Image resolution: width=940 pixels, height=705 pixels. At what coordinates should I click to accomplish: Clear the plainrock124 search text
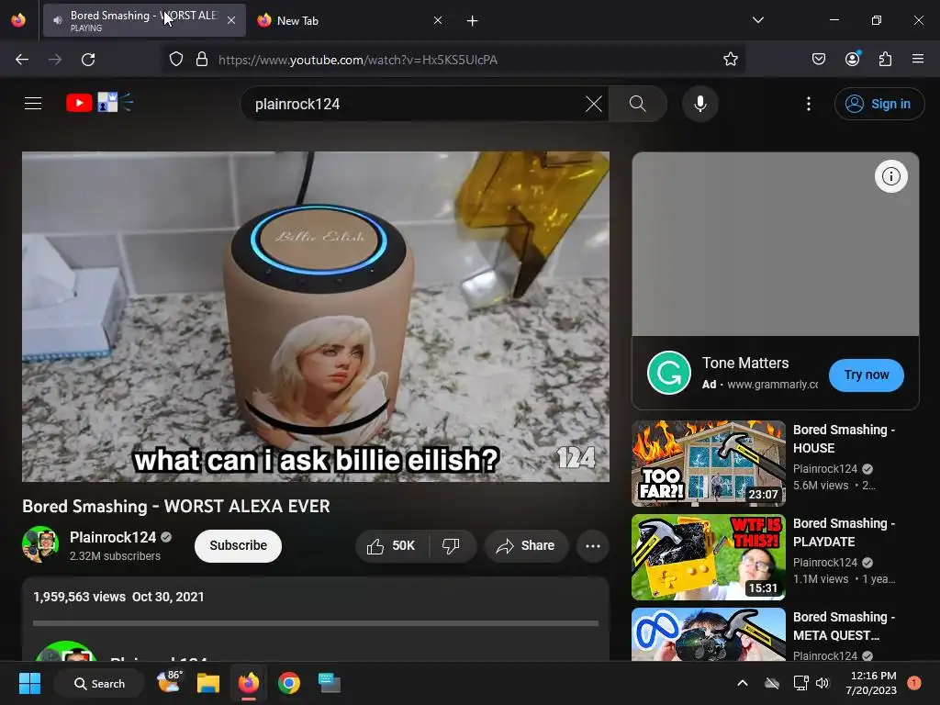[x=593, y=104]
